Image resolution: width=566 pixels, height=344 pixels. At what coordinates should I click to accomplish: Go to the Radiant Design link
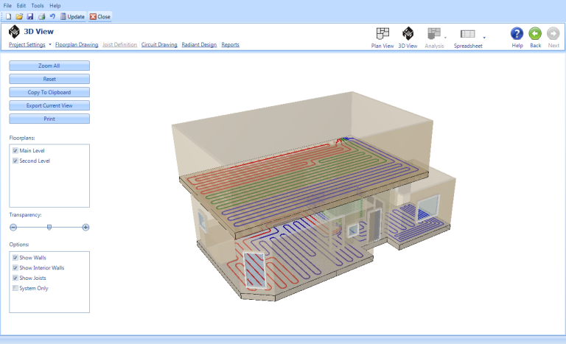[x=199, y=45]
